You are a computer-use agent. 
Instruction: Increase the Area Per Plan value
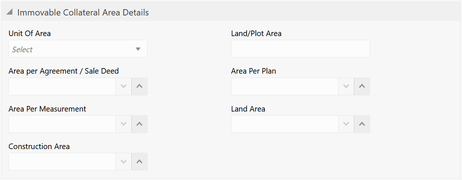[362, 87]
